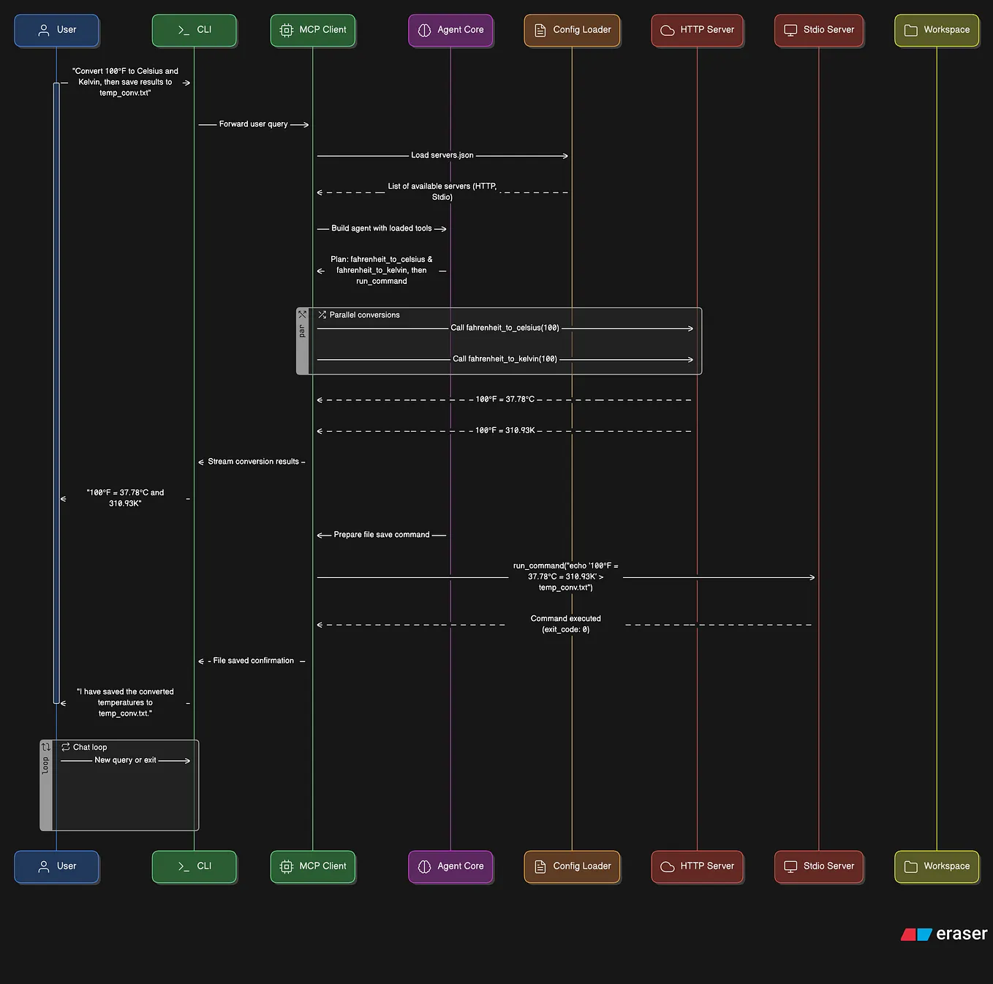Click the shuffle icon in Parallel conversions block

322,315
